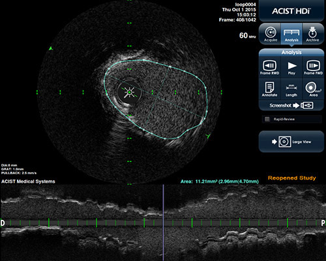The height and width of the screenshot is (261, 326).
Task: Click the P proximal end marker
Action: 323,223
